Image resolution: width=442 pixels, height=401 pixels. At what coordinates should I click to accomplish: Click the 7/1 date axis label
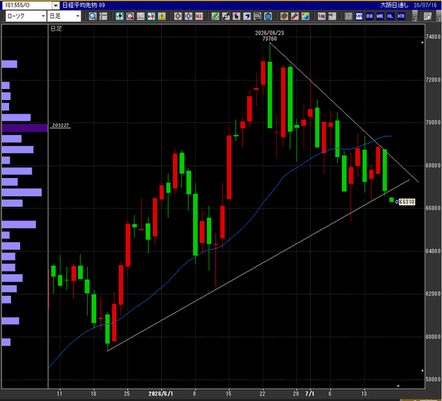(x=310, y=394)
